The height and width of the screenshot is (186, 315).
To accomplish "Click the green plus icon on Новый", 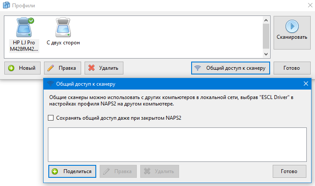I will tap(11, 68).
